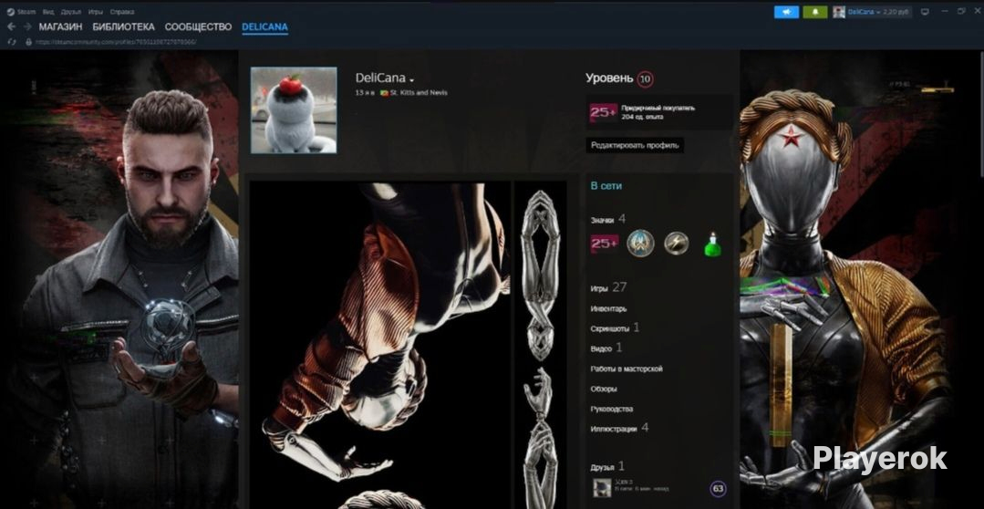Image resolution: width=984 pixels, height=509 pixels.
Task: Click the wallet balance 2,20 руб
Action: (896, 12)
